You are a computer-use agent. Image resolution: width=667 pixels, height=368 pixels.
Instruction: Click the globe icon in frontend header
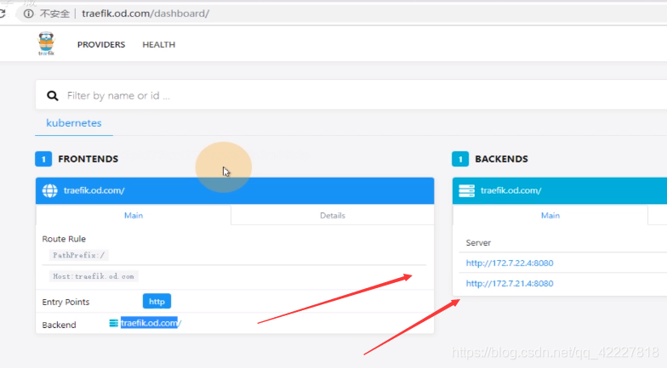[x=49, y=190]
